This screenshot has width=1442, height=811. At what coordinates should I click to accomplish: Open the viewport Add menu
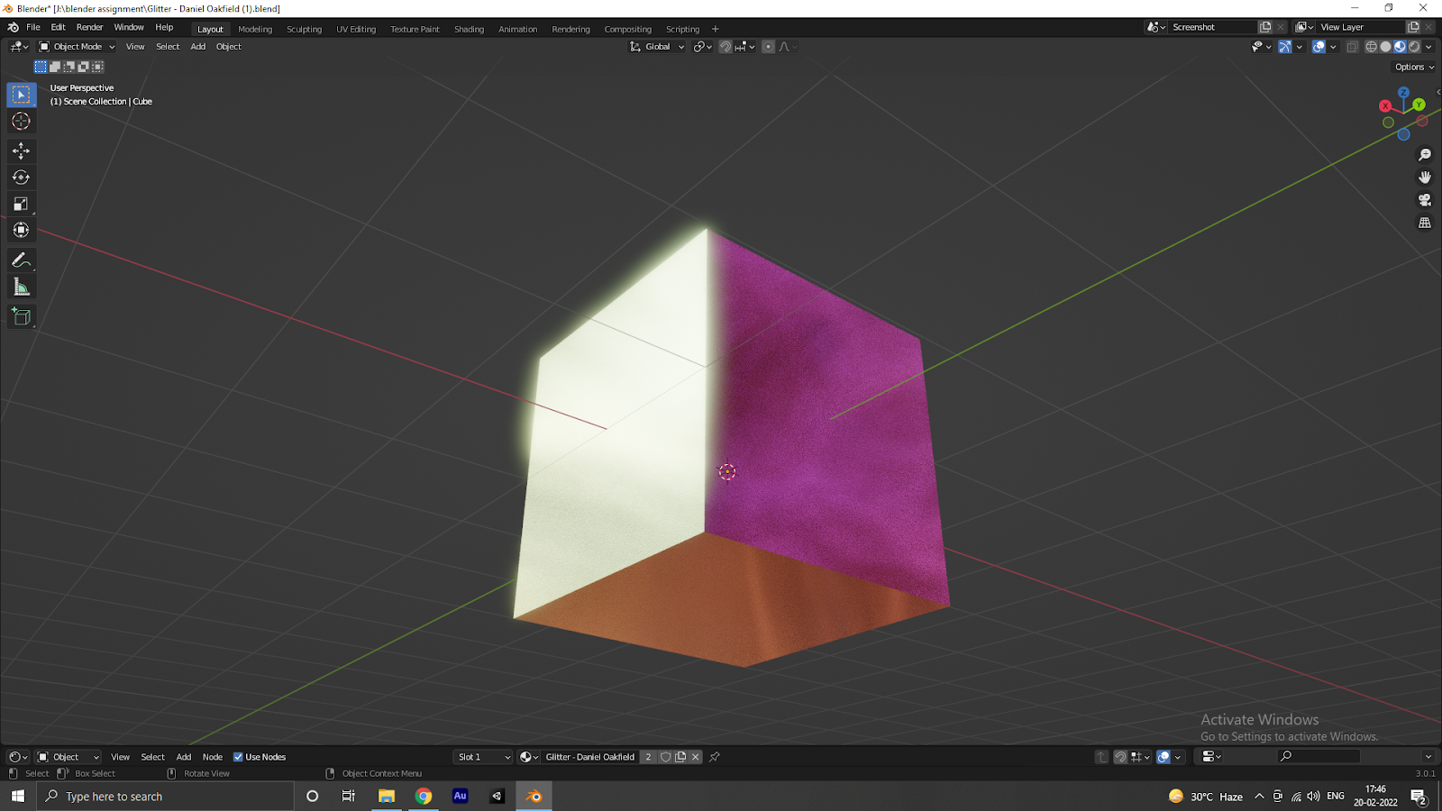click(x=198, y=47)
